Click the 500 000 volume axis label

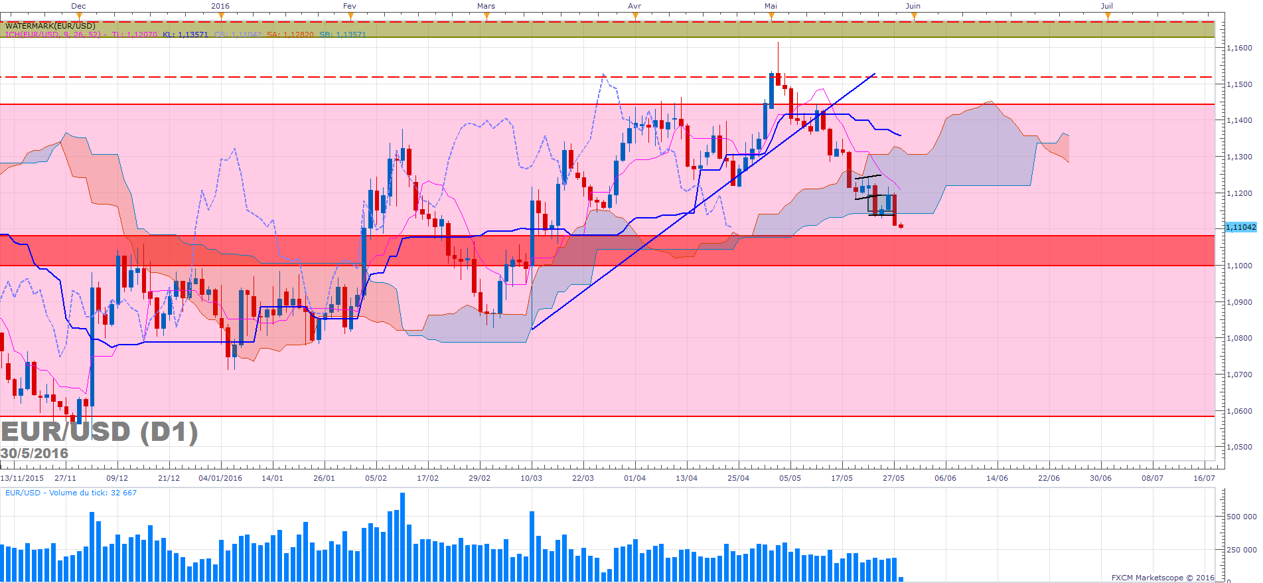click(1241, 517)
